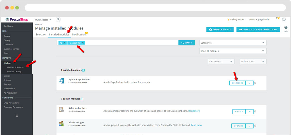291x135 pixels.
Task: Click the Upload a Module button
Action: point(220,29)
